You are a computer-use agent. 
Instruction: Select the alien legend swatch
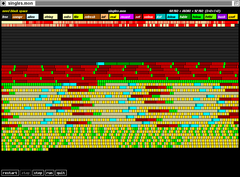tap(32, 17)
